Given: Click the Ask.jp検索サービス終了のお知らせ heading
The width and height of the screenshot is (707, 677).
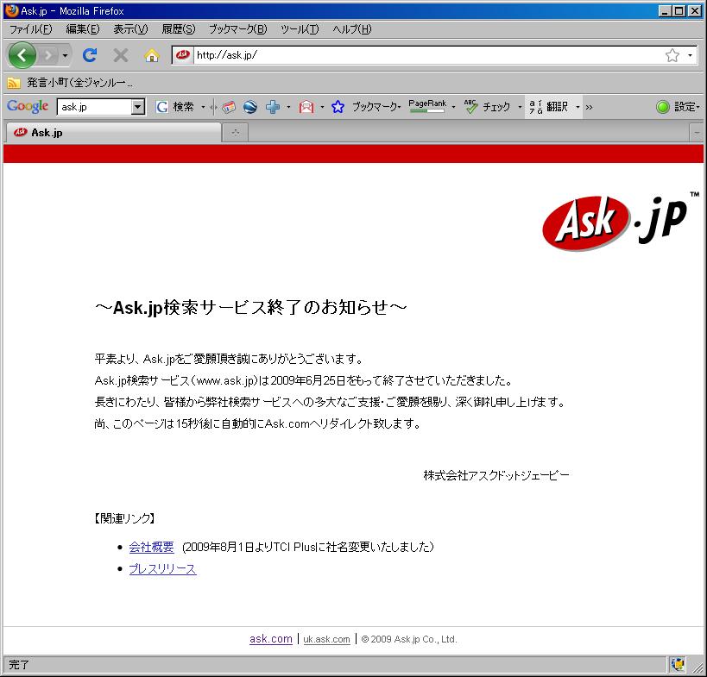Looking at the screenshot, I should [250, 307].
